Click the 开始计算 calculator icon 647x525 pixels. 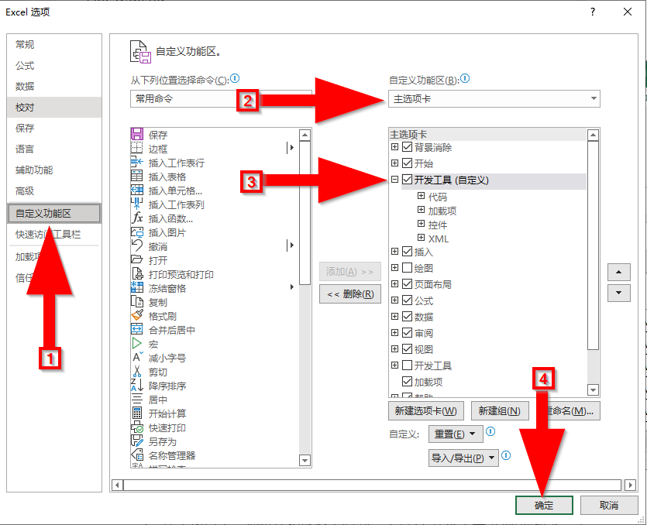coord(137,413)
